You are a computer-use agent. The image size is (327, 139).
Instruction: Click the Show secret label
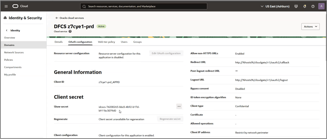(61, 107)
